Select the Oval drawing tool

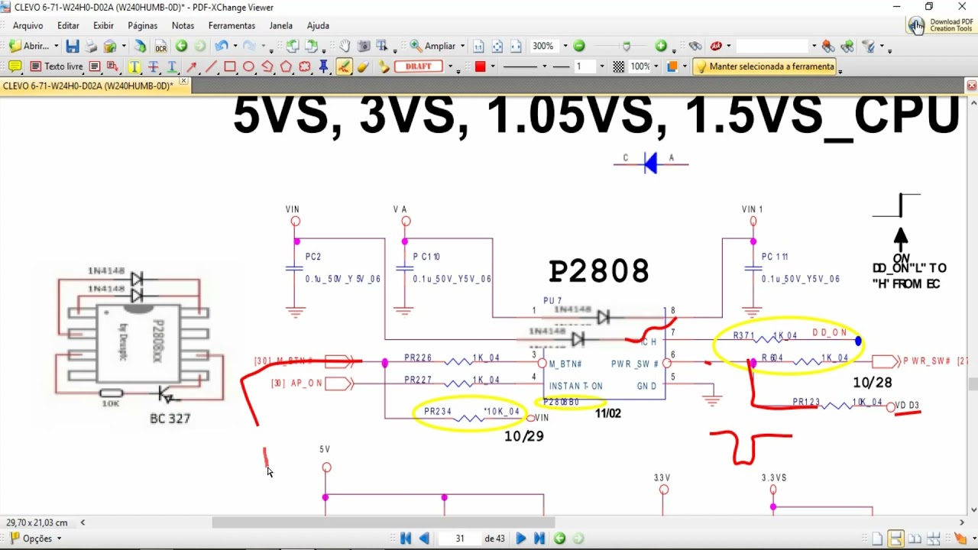click(x=248, y=66)
